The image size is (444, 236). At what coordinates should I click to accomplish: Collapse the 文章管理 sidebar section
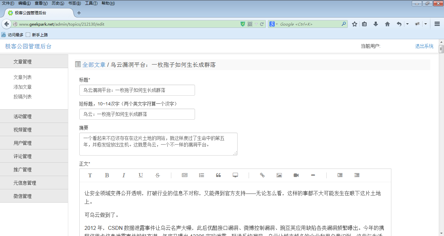(x=34, y=62)
